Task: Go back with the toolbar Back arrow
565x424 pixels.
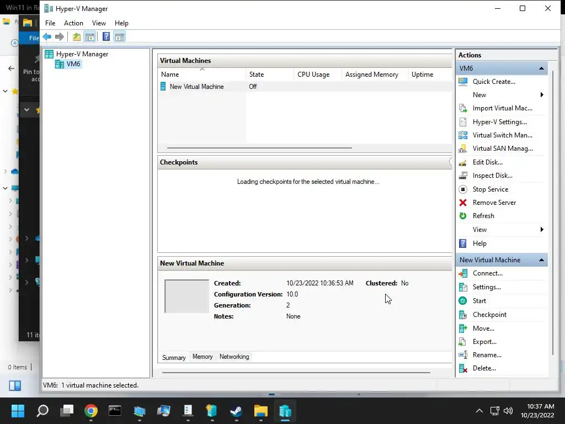Action: pos(47,37)
